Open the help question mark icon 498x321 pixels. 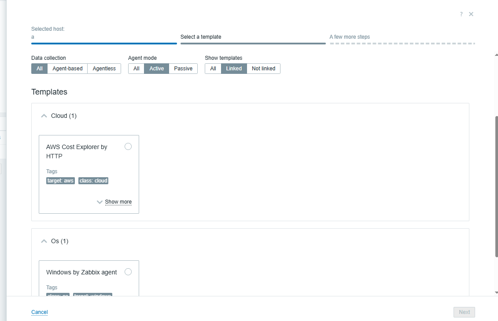point(461,14)
